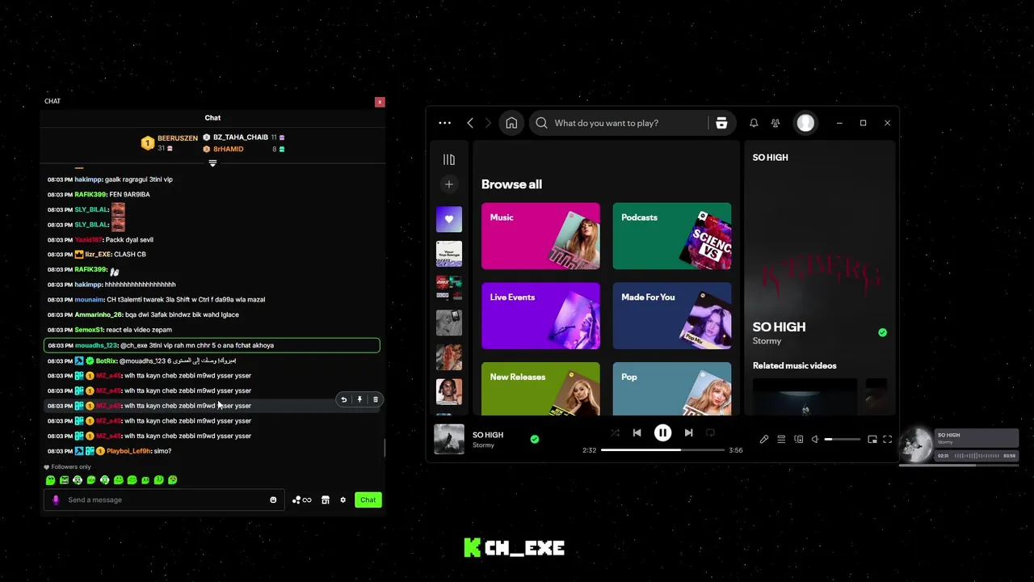Click username Ammarinho_26 in chat

[x=99, y=314]
